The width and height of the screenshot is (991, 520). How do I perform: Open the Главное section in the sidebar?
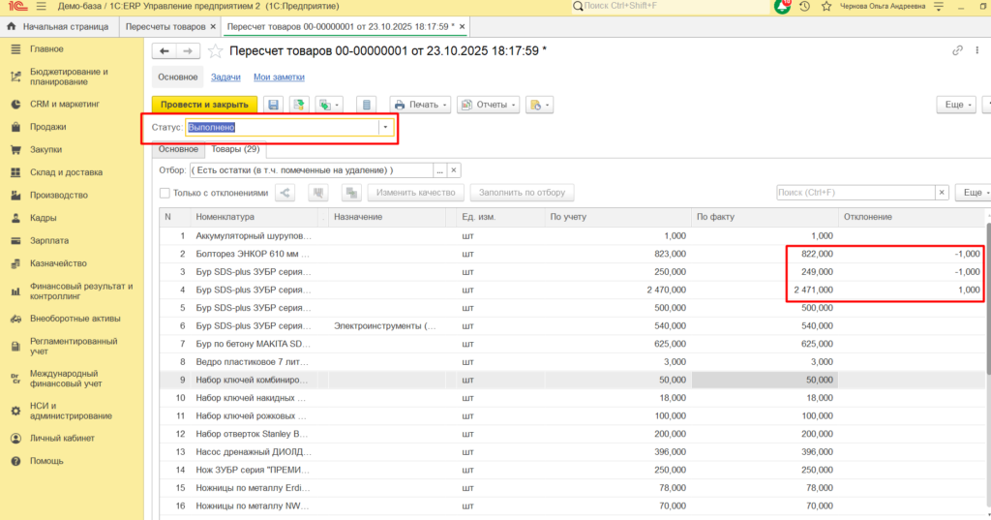coord(46,49)
